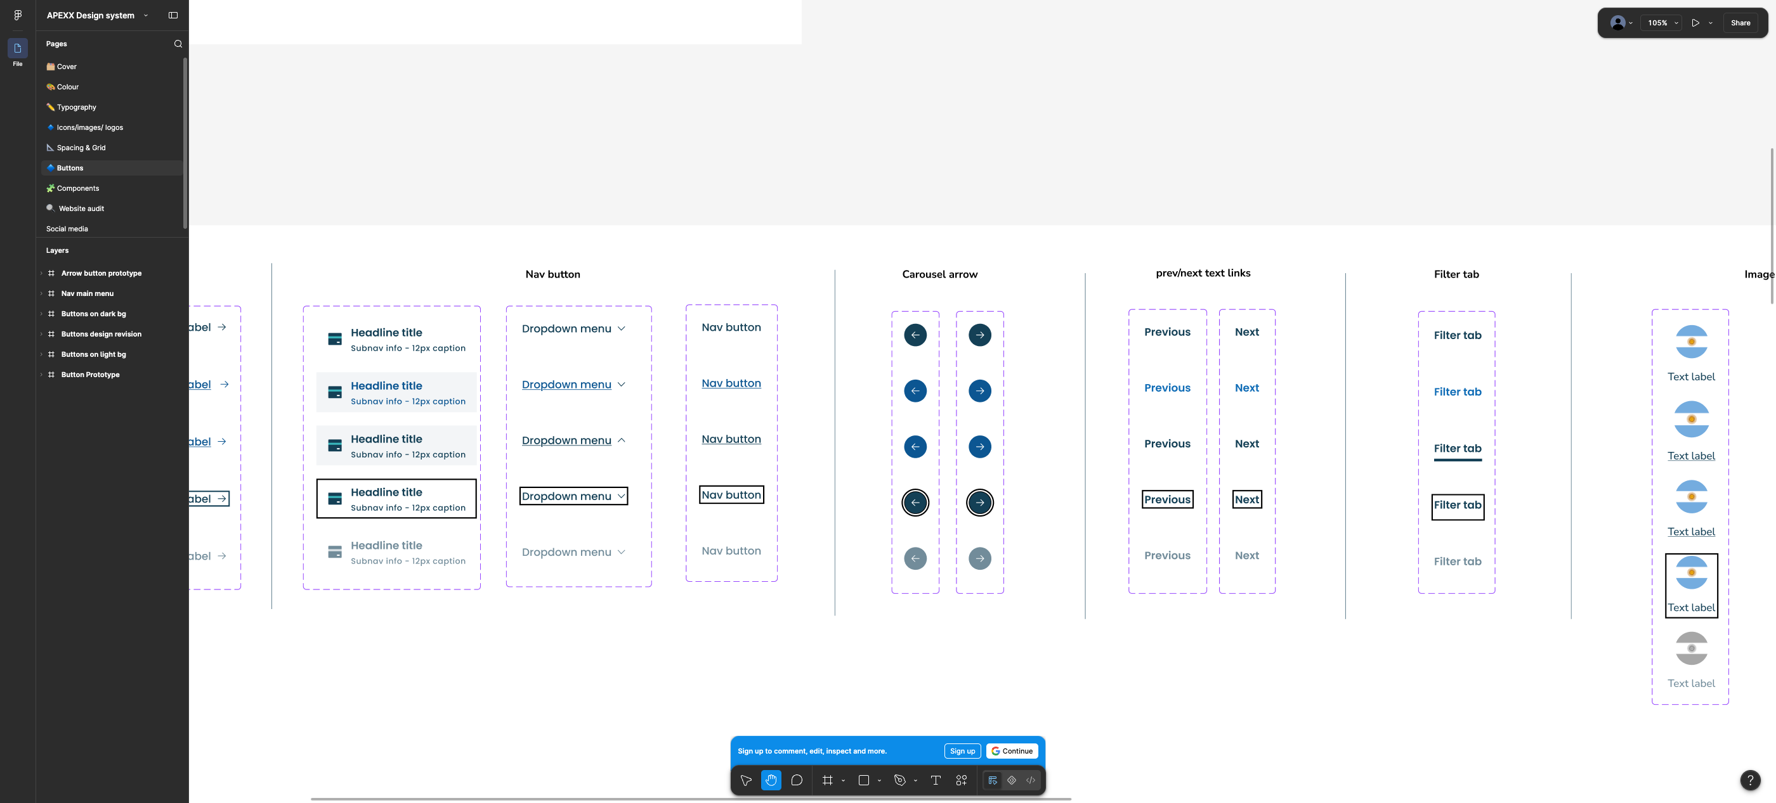Click the default left carousel arrow at top
The height and width of the screenshot is (803, 1776).
915,335
